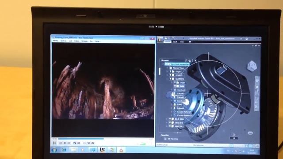Screen dimensions: 283x159
Task: Switch to VLC cone icon in taskbar
Action: click(121, 150)
